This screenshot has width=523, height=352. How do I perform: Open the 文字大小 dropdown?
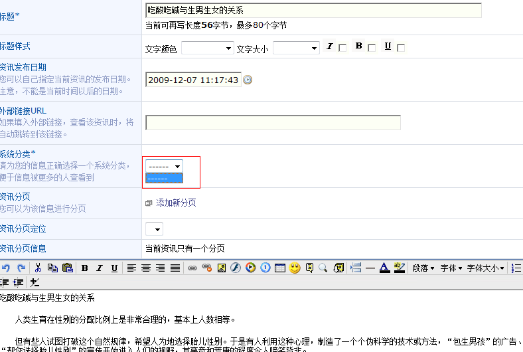[296, 48]
